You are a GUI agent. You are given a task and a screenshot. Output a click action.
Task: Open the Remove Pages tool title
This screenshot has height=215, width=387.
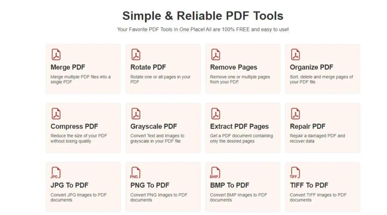234,67
